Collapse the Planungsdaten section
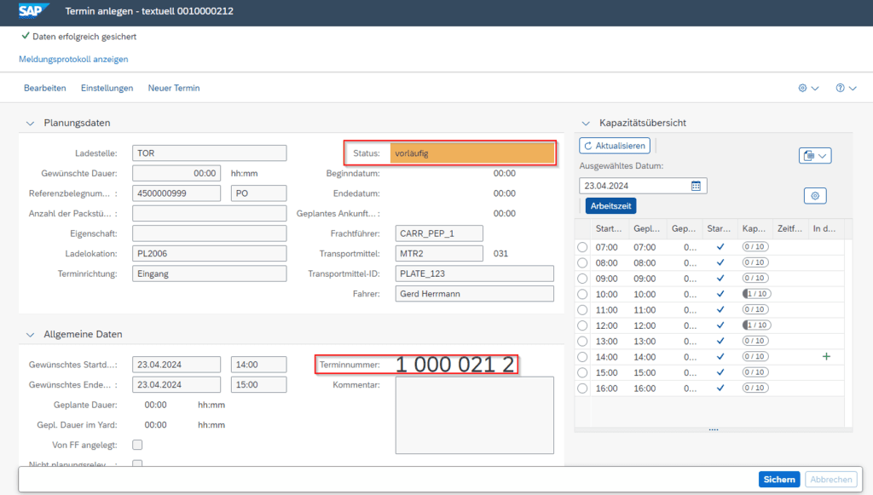Viewport: 873px width, 495px height. pyautogui.click(x=30, y=123)
